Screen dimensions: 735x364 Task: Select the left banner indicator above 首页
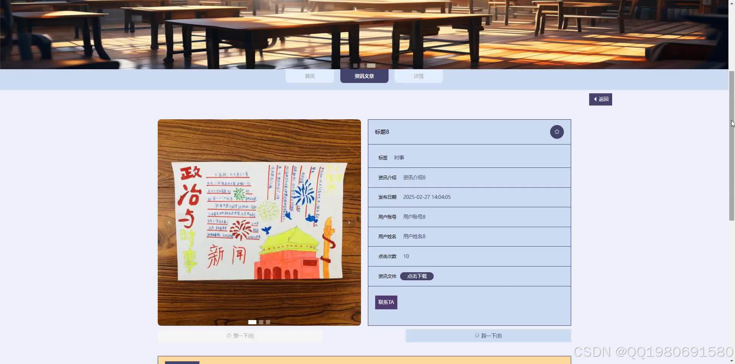[355, 65]
